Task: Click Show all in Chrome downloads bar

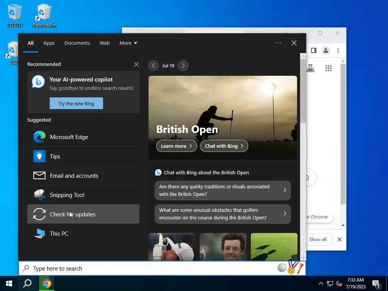Action: pos(318,239)
